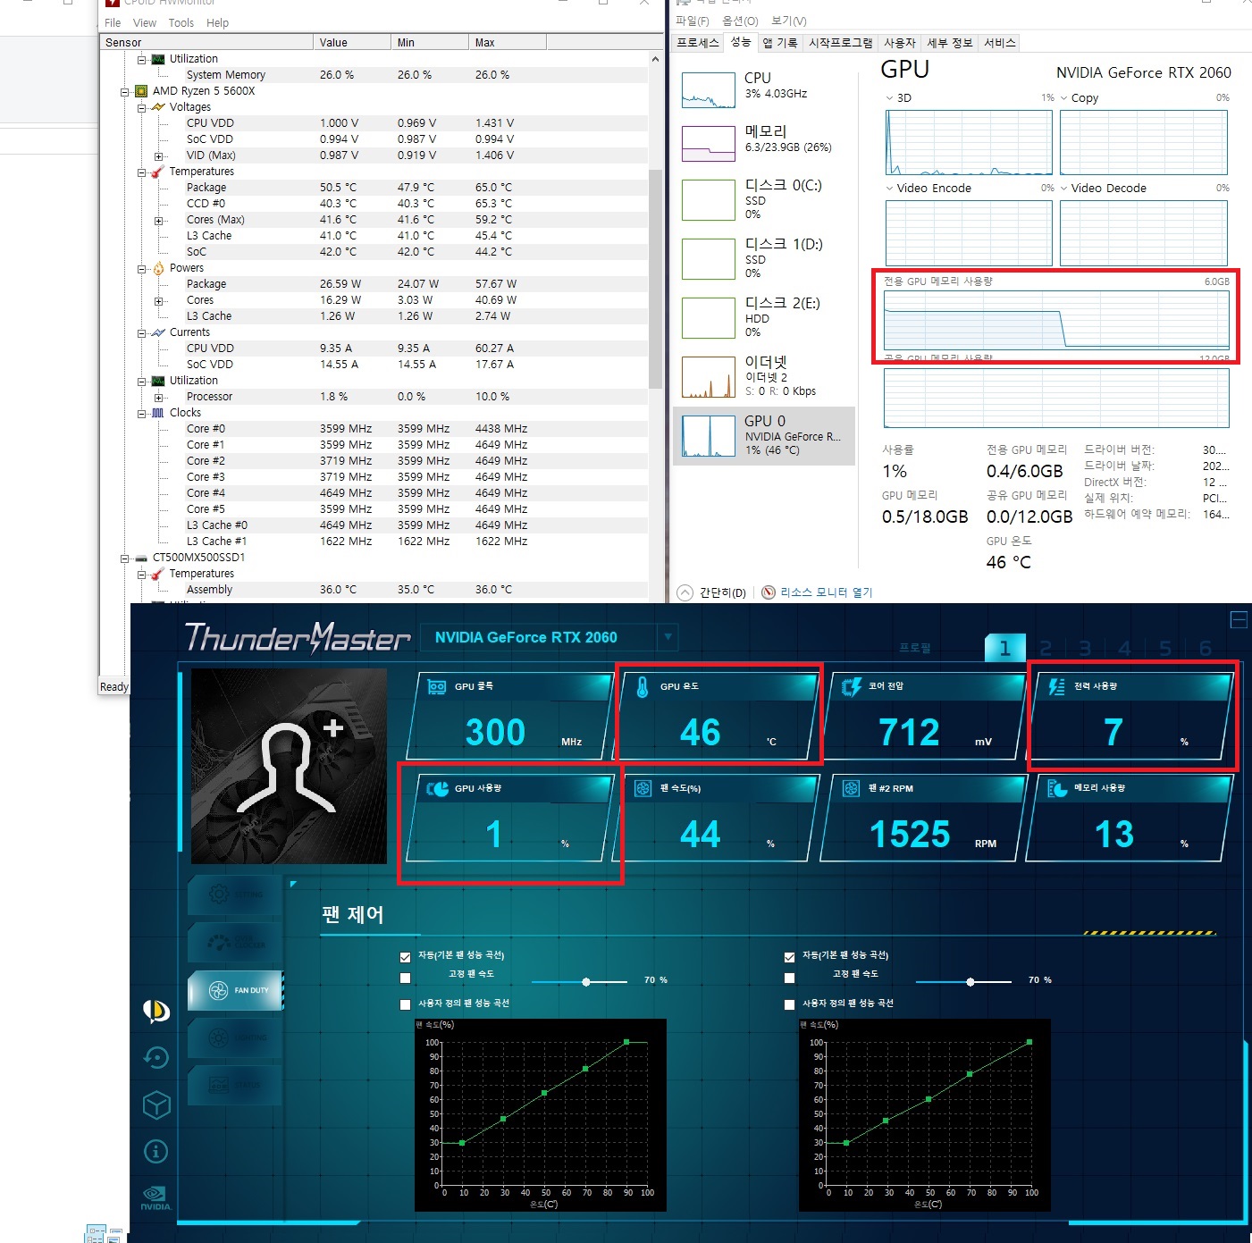
Task: Open the 3D graph engine dropdown
Action: click(889, 98)
